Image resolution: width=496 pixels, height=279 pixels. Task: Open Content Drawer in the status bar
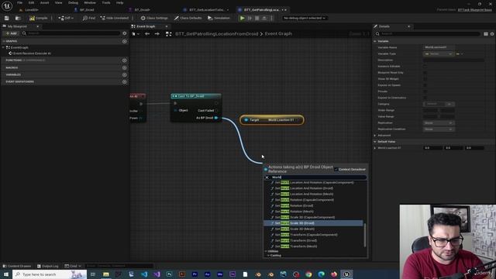click(x=17, y=266)
